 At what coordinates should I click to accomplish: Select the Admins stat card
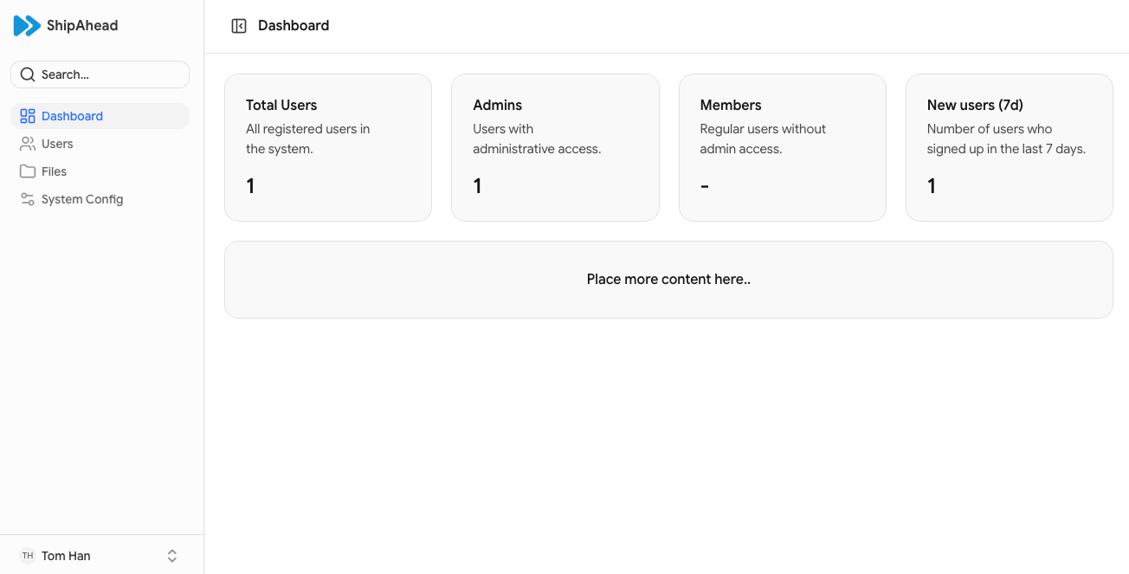click(555, 147)
